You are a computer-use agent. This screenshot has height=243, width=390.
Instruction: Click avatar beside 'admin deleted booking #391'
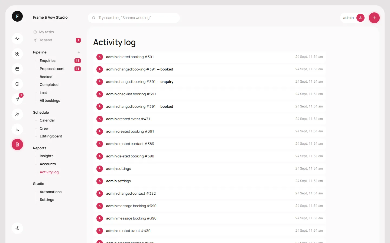point(100,57)
